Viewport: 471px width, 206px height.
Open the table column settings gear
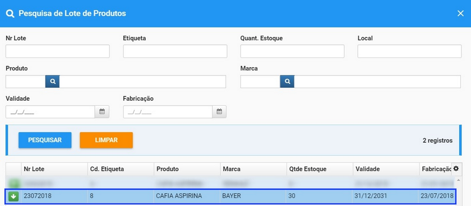click(456, 169)
